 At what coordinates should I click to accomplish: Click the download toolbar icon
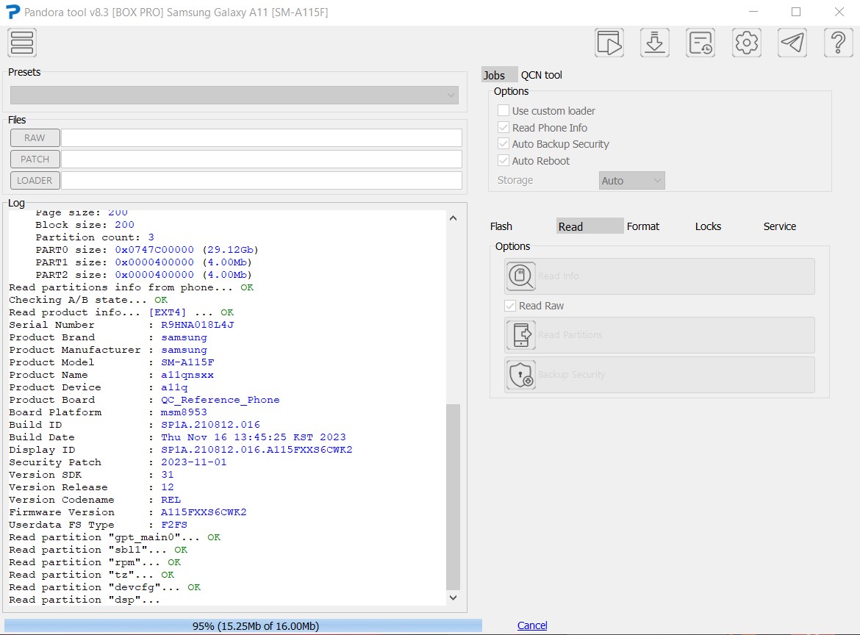pyautogui.click(x=654, y=43)
